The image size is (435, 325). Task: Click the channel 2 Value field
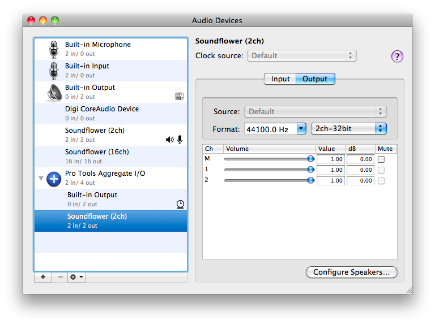click(331, 181)
